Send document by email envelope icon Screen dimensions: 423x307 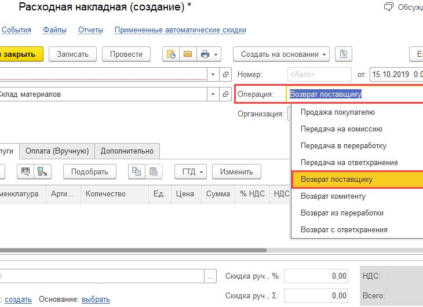pyautogui.click(x=188, y=54)
